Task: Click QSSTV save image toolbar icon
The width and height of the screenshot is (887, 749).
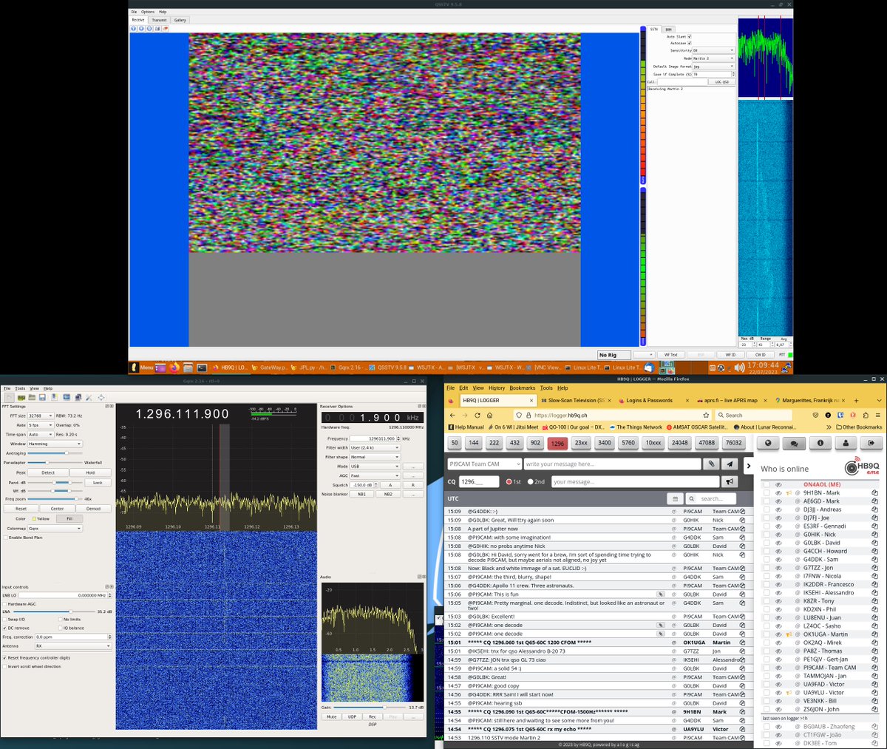Action: pos(157,29)
